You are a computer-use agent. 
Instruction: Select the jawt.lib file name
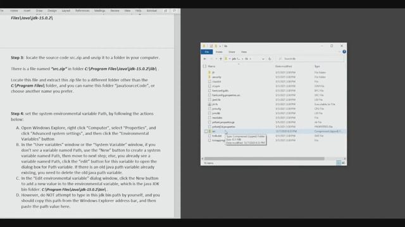point(216,100)
